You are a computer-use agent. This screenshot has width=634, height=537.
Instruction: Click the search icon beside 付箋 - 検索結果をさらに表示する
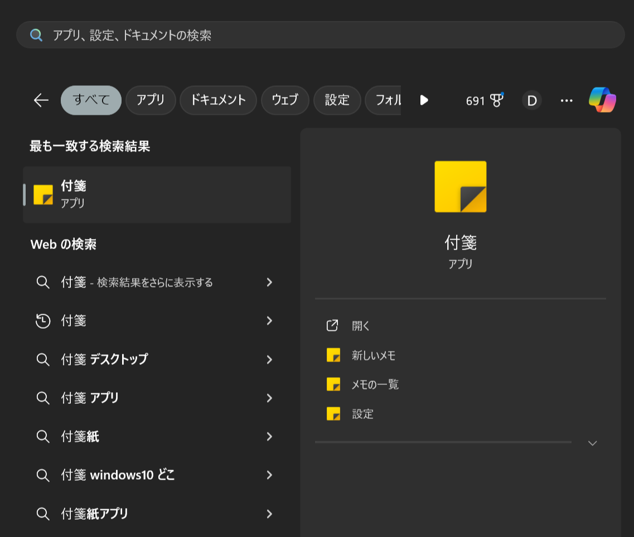(43, 282)
